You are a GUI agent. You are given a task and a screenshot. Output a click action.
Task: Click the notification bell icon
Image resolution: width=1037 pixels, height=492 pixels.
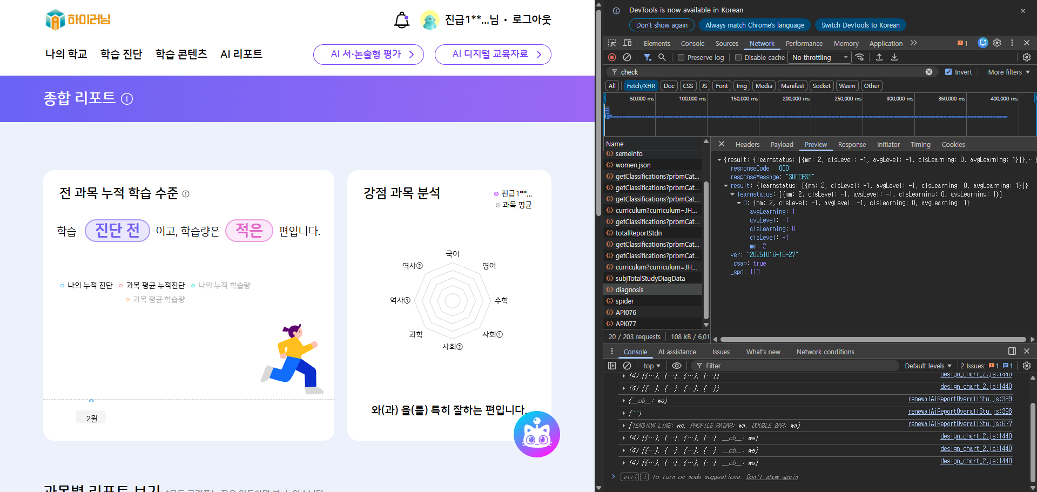[x=401, y=21]
